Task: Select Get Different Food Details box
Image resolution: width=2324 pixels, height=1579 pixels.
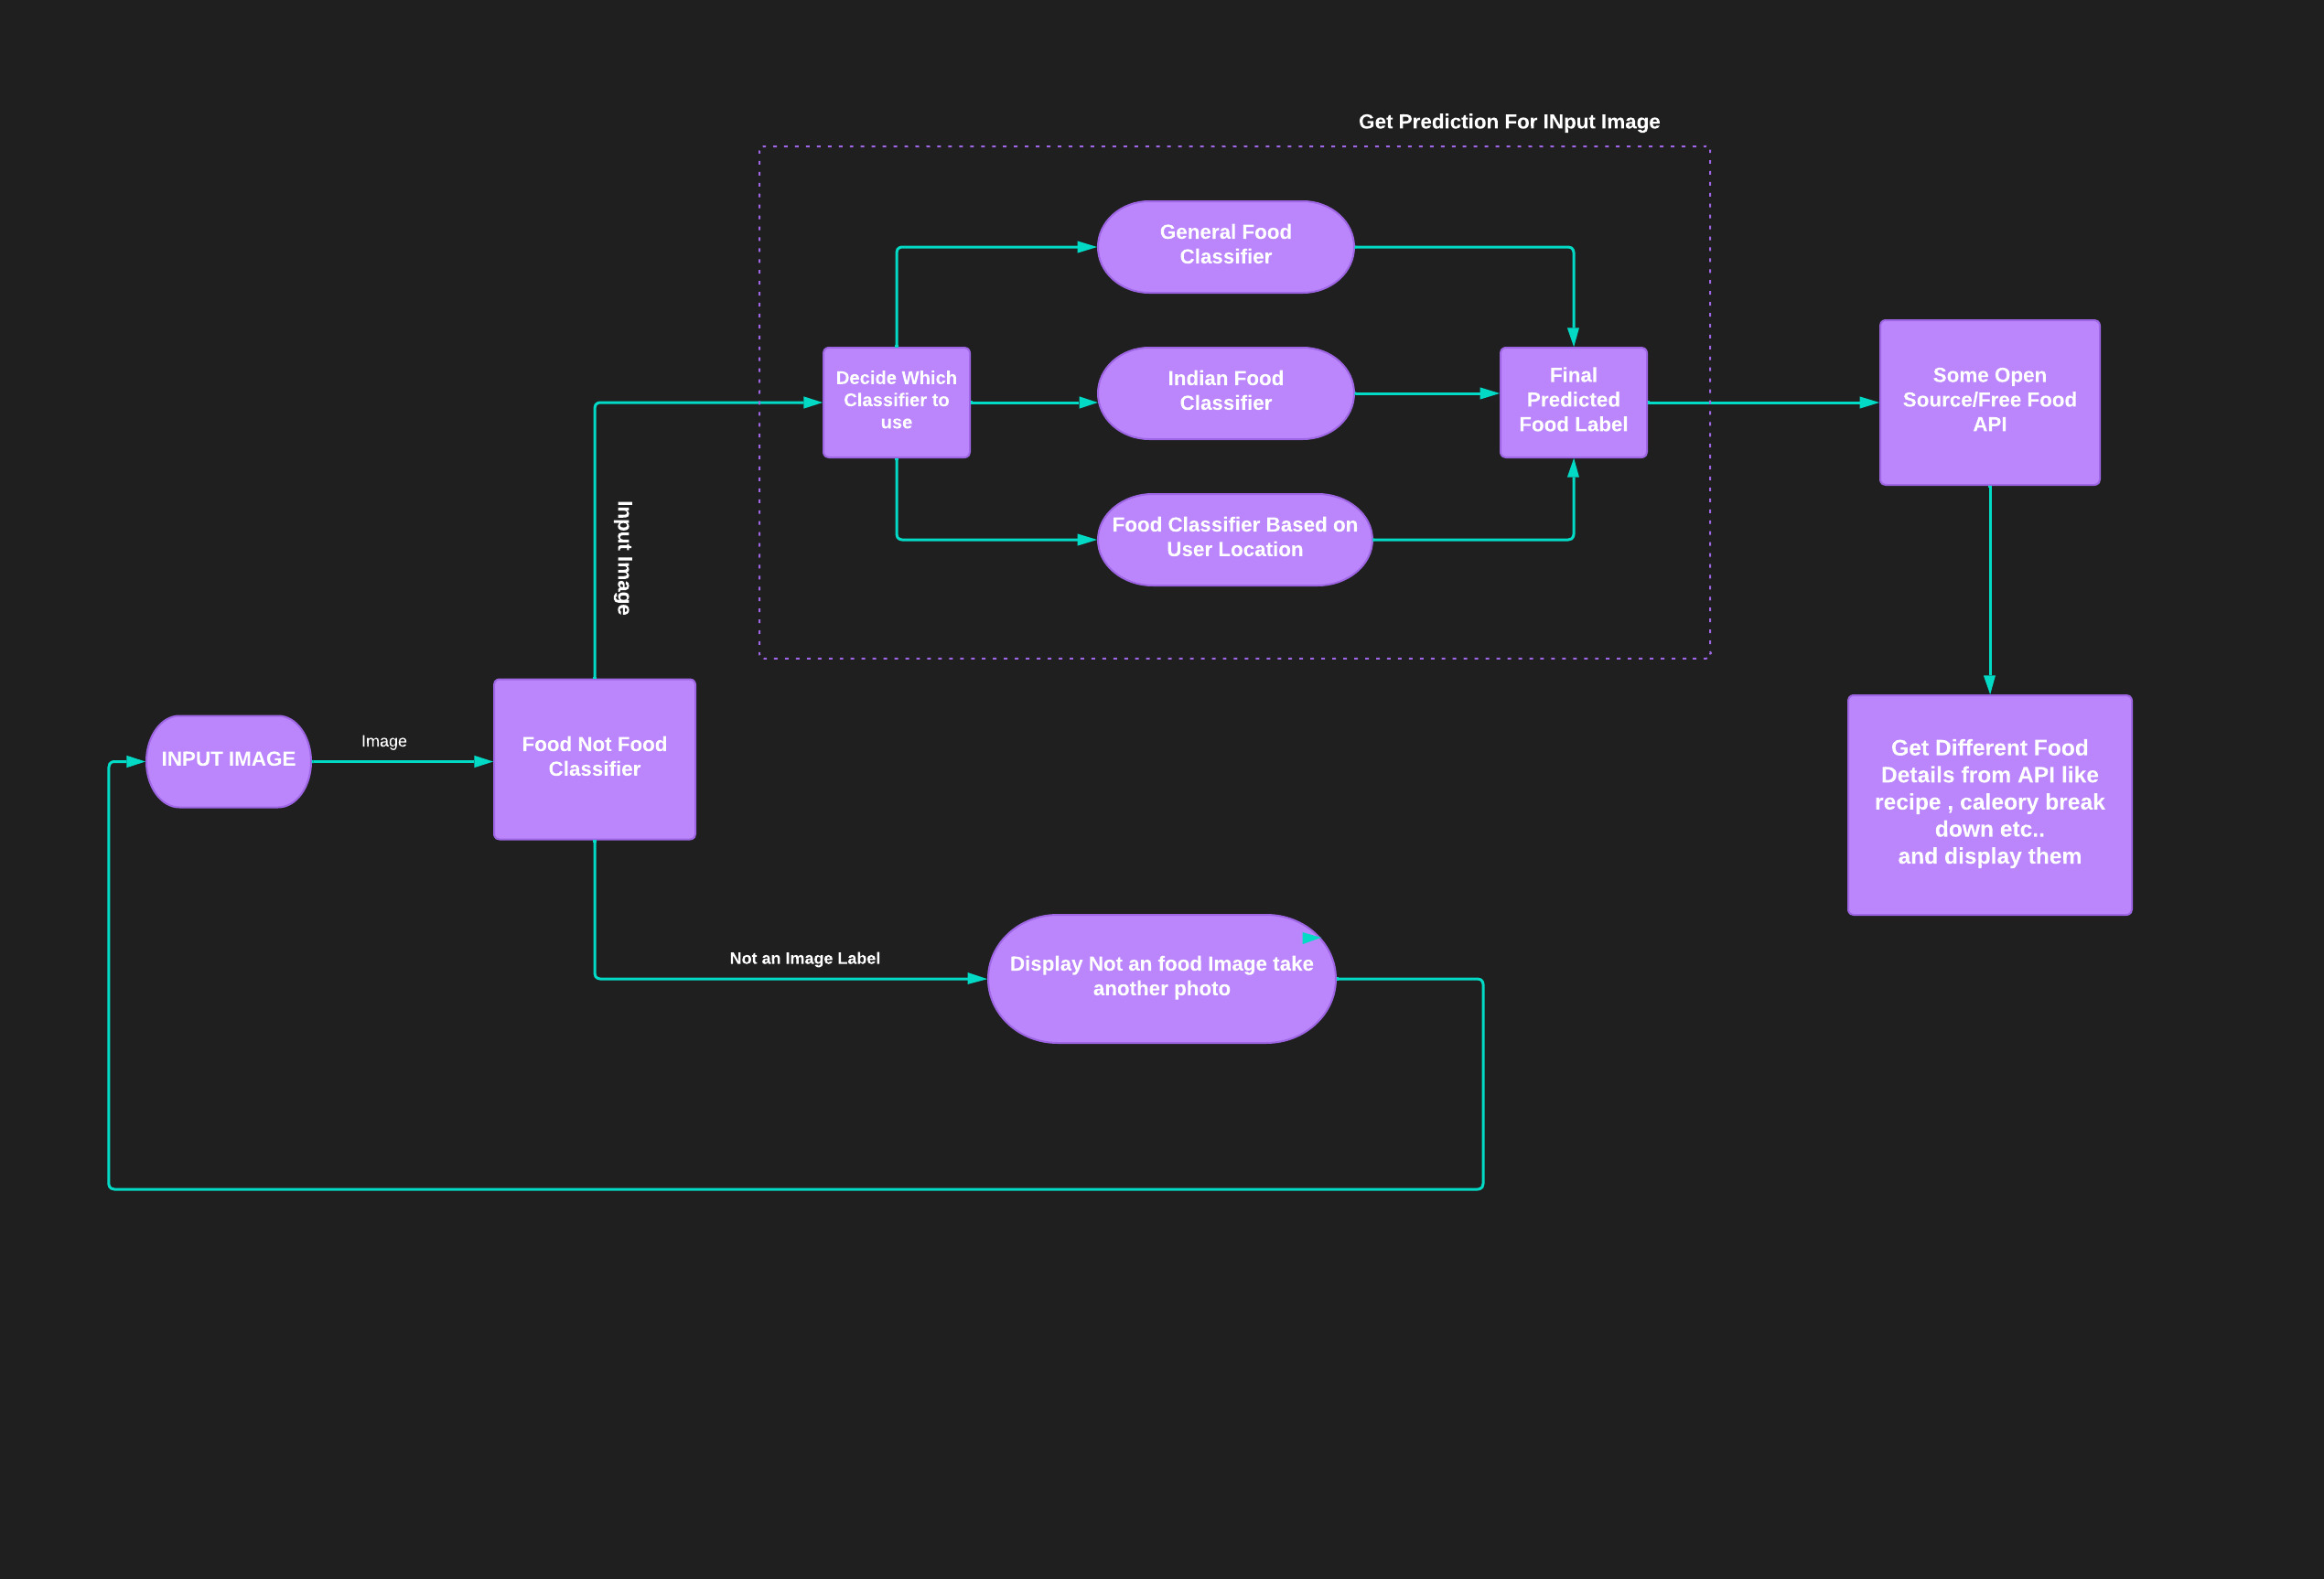Action: point(1989,803)
